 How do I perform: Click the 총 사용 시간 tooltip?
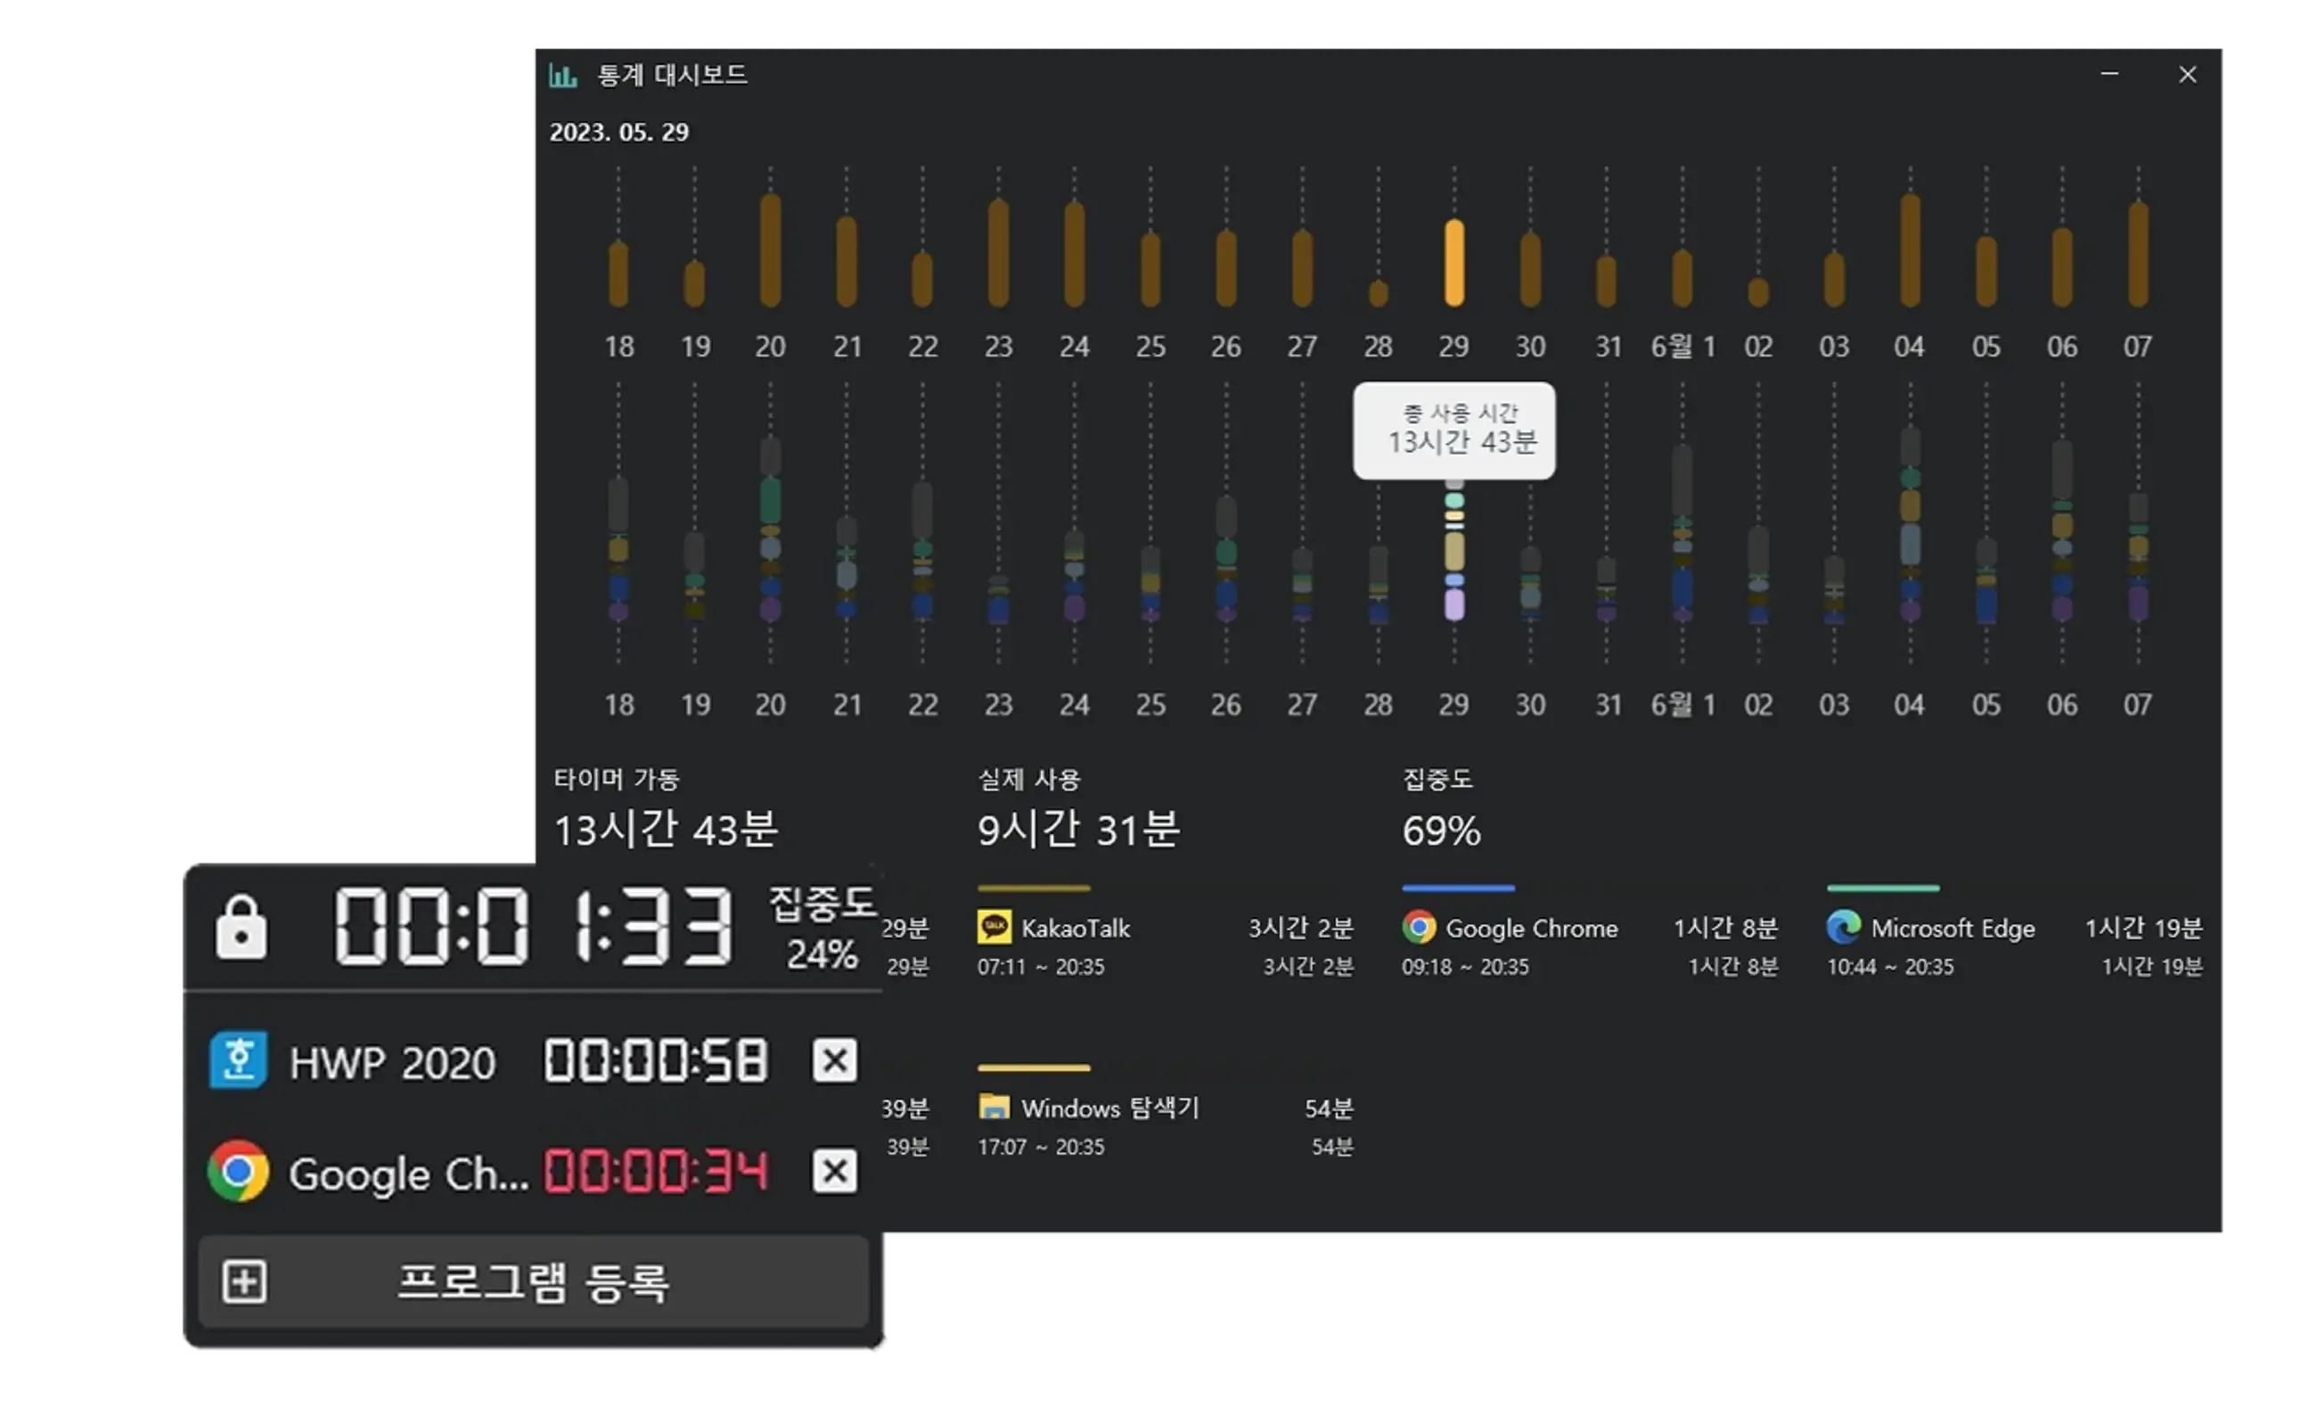1455,430
